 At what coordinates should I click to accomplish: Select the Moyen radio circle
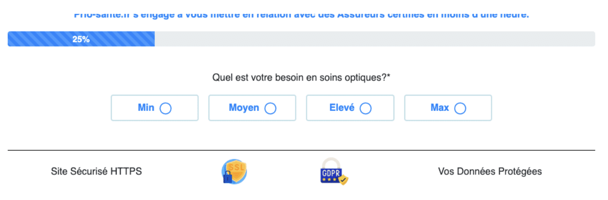(x=271, y=109)
